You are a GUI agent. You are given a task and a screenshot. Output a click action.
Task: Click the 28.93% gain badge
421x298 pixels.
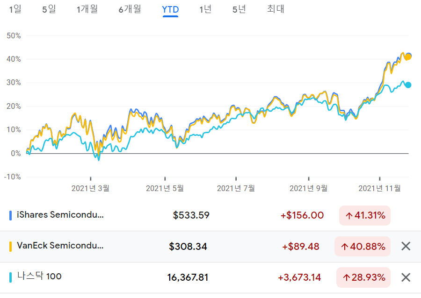[363, 277]
